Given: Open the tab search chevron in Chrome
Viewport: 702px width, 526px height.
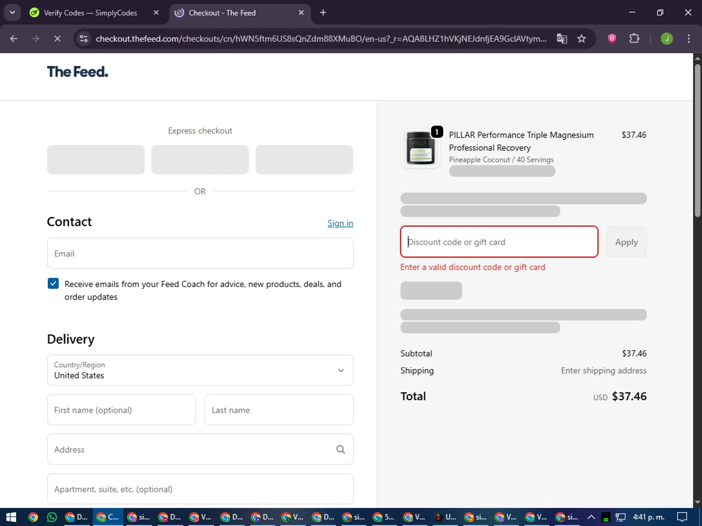Looking at the screenshot, I should (x=12, y=13).
